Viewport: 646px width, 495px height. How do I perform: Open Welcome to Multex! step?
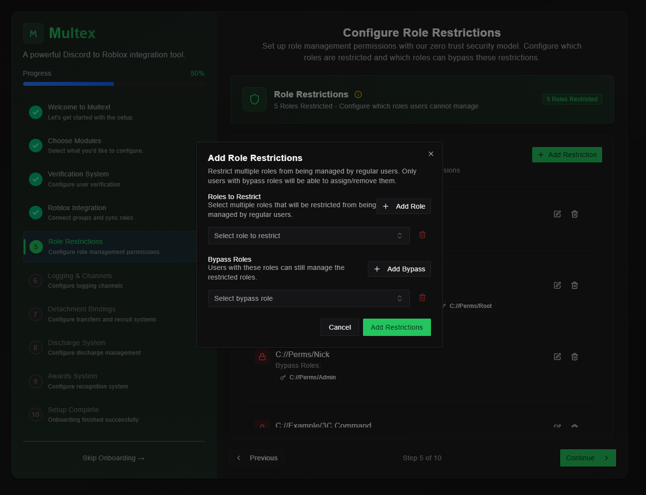pos(114,112)
